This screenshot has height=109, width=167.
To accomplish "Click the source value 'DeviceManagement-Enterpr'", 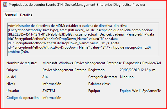I will tap(64, 70).
